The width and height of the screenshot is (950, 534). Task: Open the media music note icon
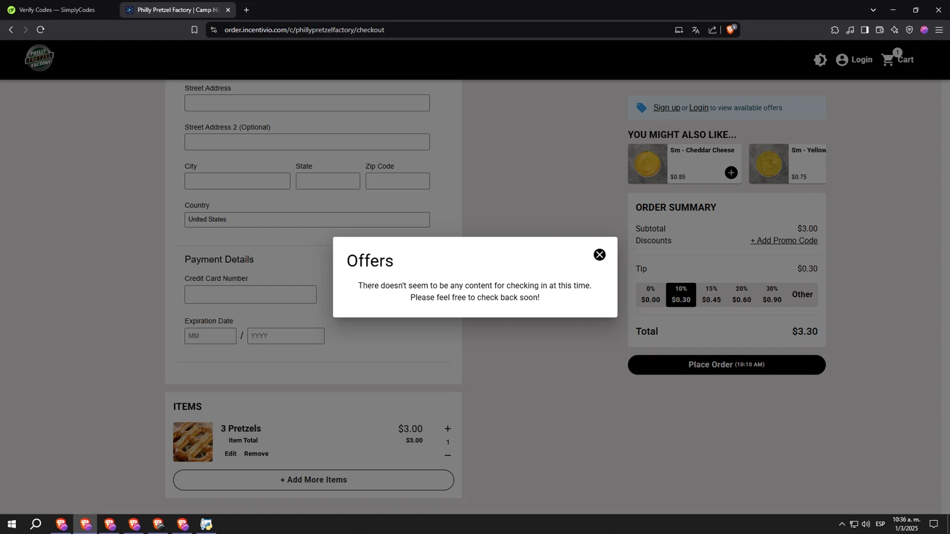click(850, 30)
